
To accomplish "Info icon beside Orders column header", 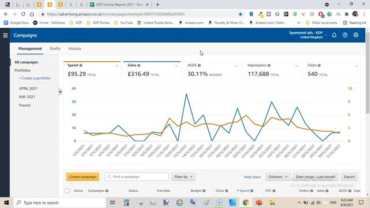I will (x=312, y=191).
